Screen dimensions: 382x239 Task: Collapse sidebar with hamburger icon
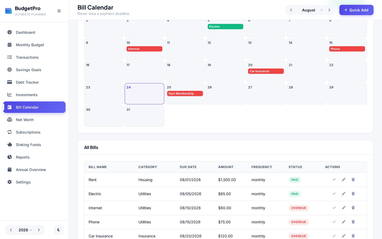click(x=59, y=11)
